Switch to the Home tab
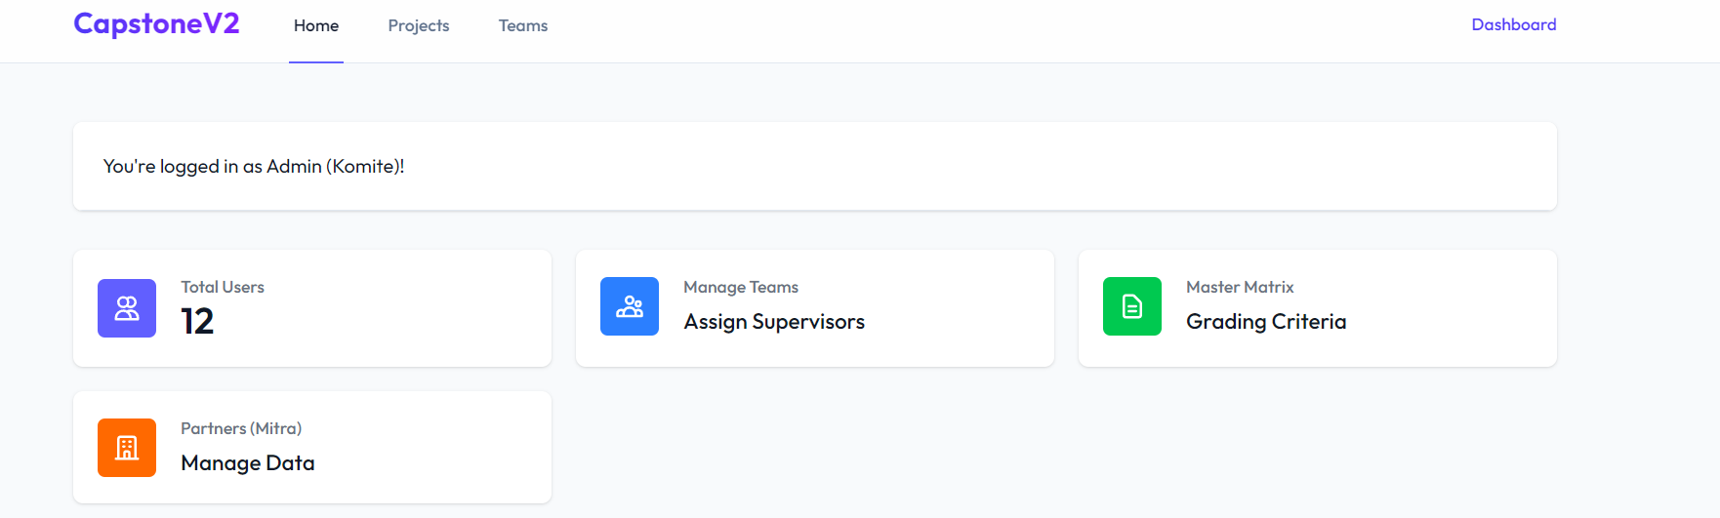 (x=316, y=25)
